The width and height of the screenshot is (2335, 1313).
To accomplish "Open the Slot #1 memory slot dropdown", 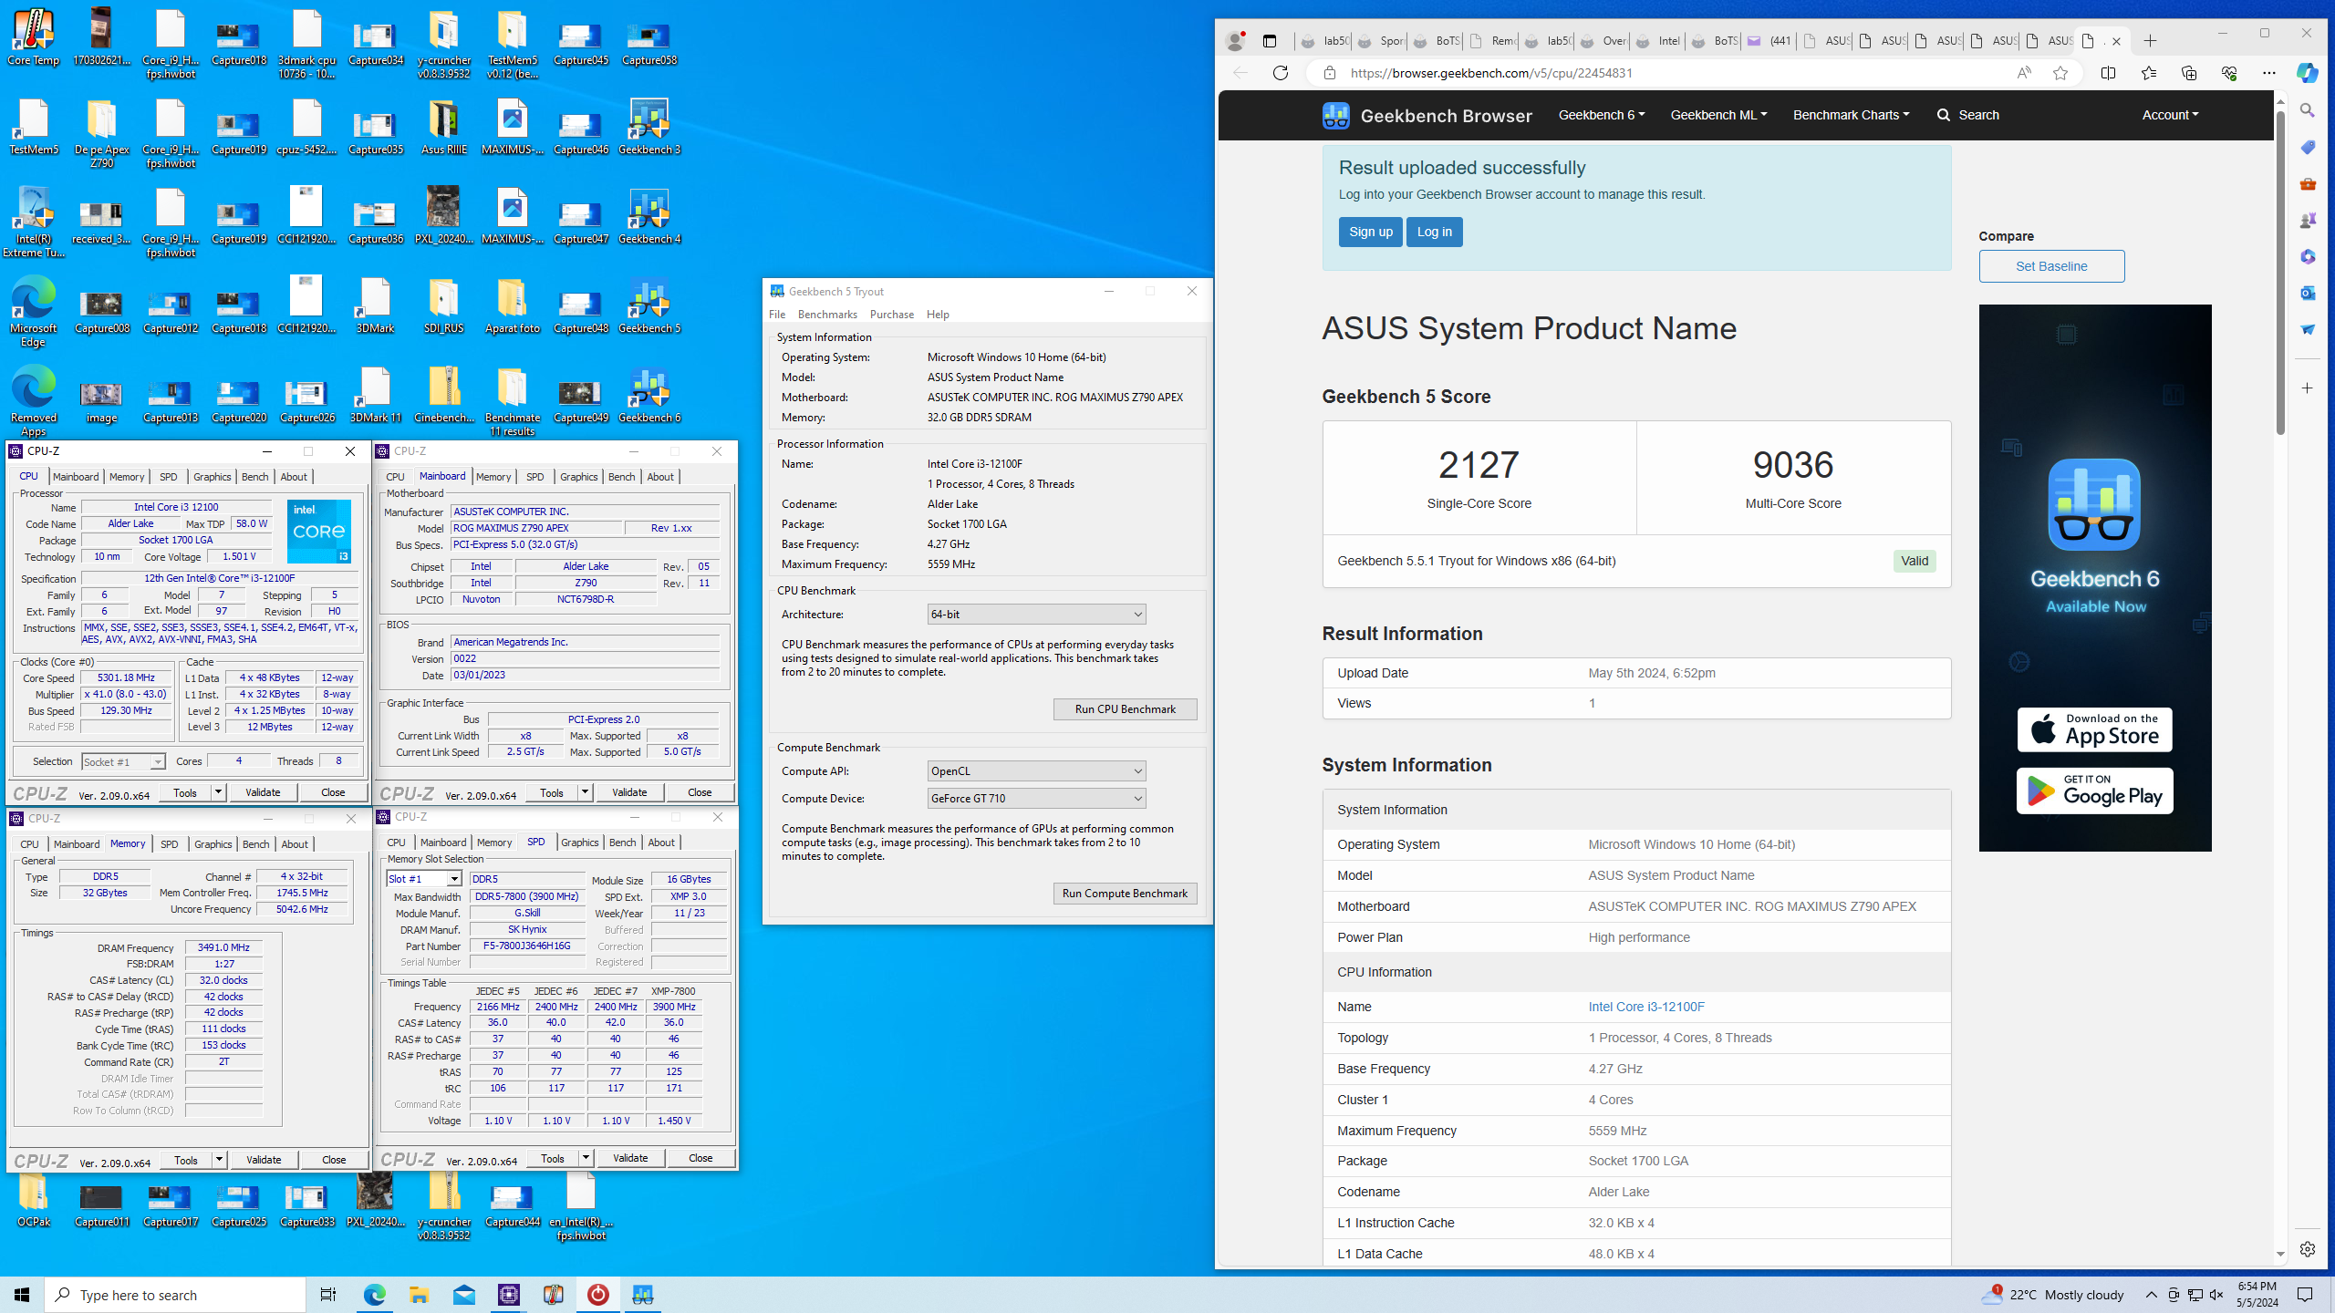I will coord(424,879).
